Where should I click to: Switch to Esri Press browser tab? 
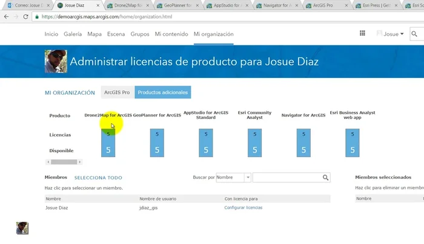click(x=376, y=5)
